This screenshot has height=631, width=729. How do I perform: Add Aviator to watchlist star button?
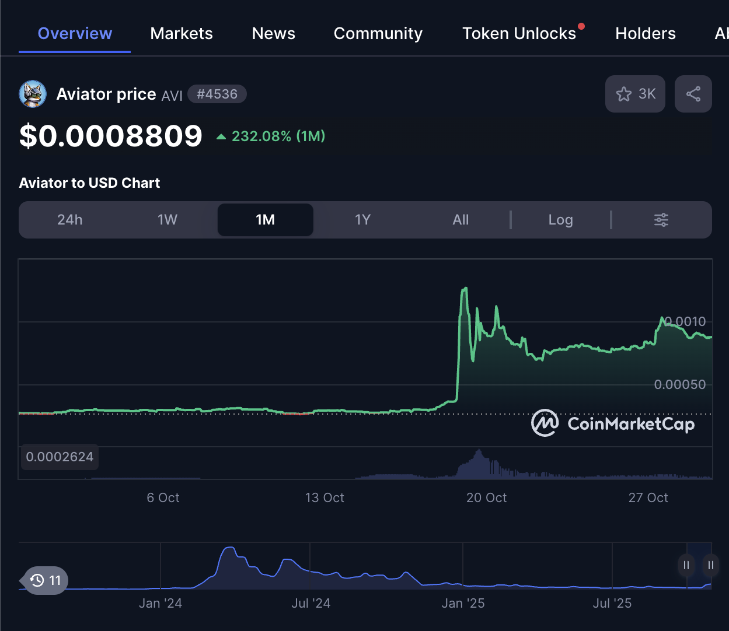[x=635, y=94]
